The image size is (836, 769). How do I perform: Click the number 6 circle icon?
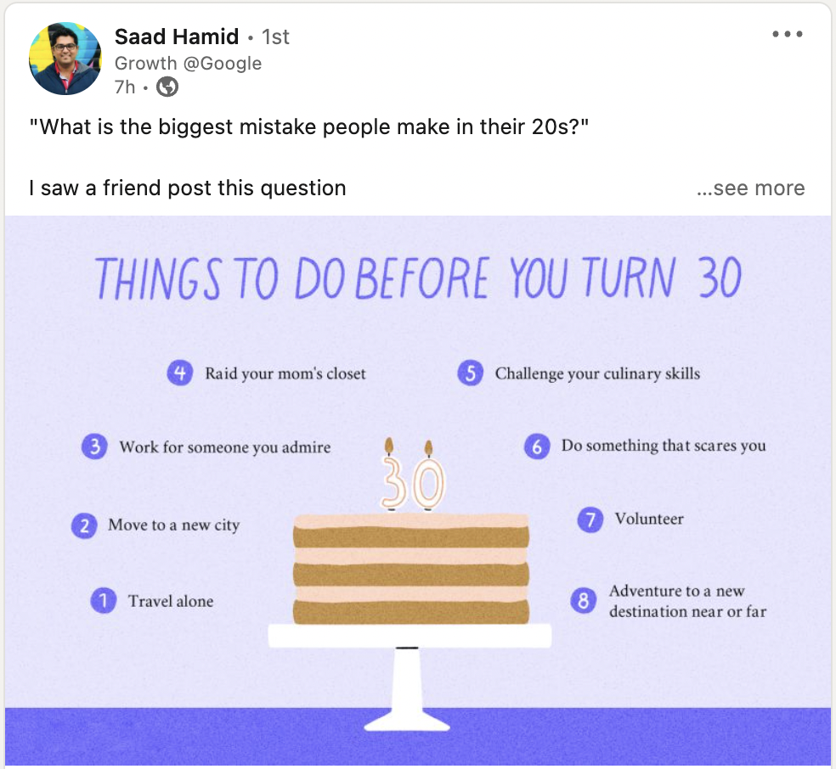[536, 446]
